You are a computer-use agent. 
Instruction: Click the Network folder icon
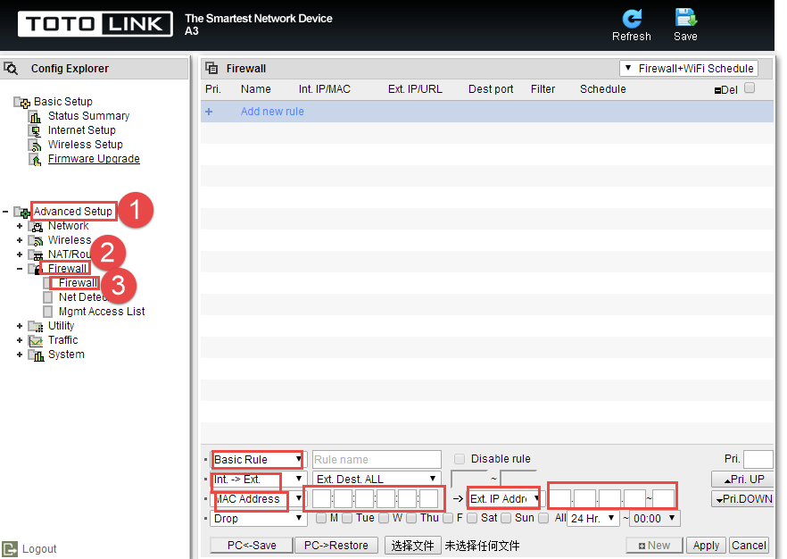click(36, 226)
